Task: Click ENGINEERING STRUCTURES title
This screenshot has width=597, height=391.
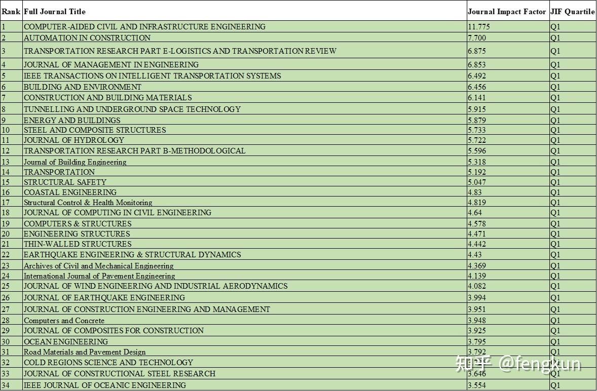Action: tap(77, 234)
